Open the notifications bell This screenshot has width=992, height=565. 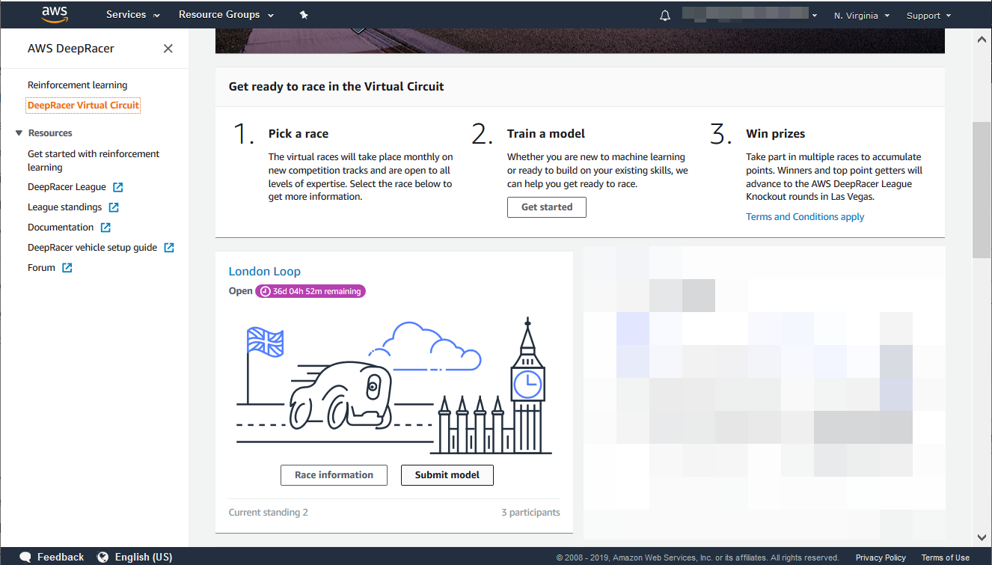click(x=665, y=15)
